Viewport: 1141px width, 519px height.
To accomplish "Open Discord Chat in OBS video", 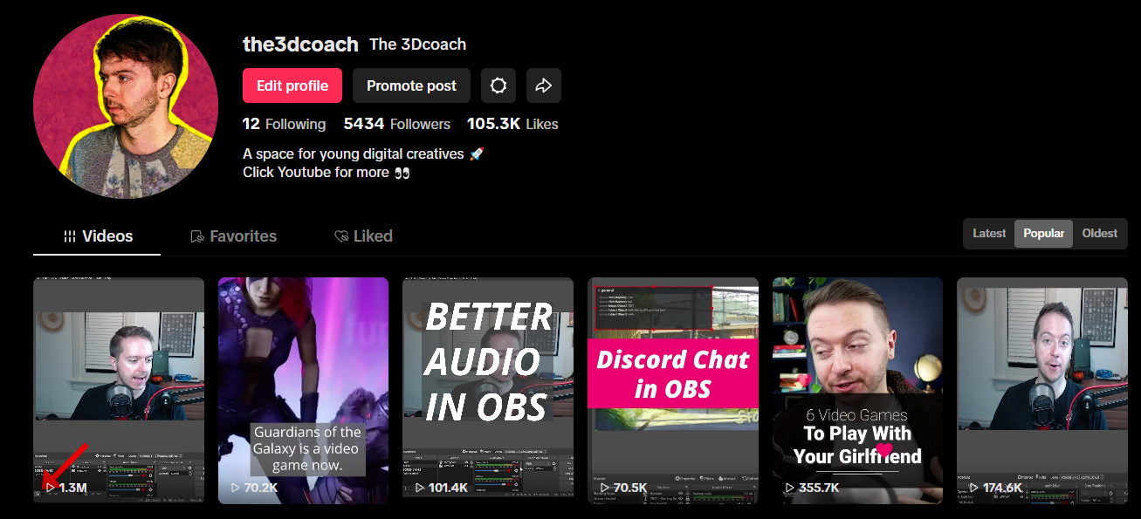I will point(673,391).
